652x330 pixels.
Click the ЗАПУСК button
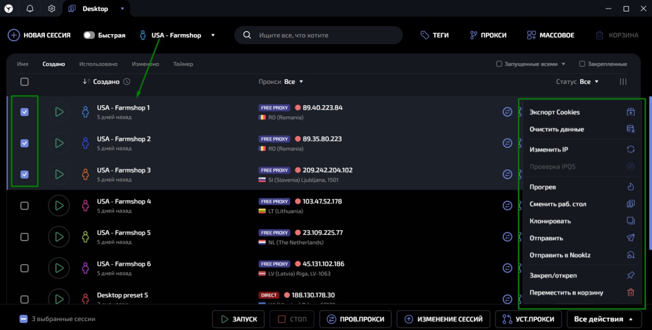239,319
